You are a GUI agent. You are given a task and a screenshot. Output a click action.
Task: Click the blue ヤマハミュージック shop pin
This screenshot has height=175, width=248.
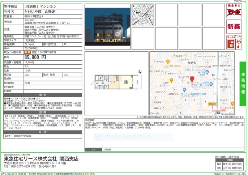207,72
